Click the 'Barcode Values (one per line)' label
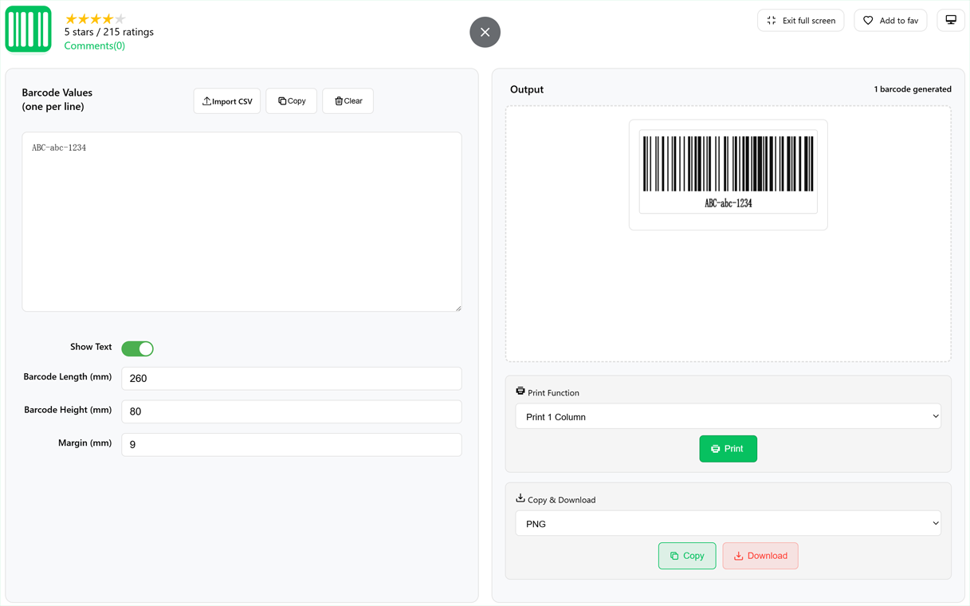The image size is (970, 606). [x=57, y=100]
